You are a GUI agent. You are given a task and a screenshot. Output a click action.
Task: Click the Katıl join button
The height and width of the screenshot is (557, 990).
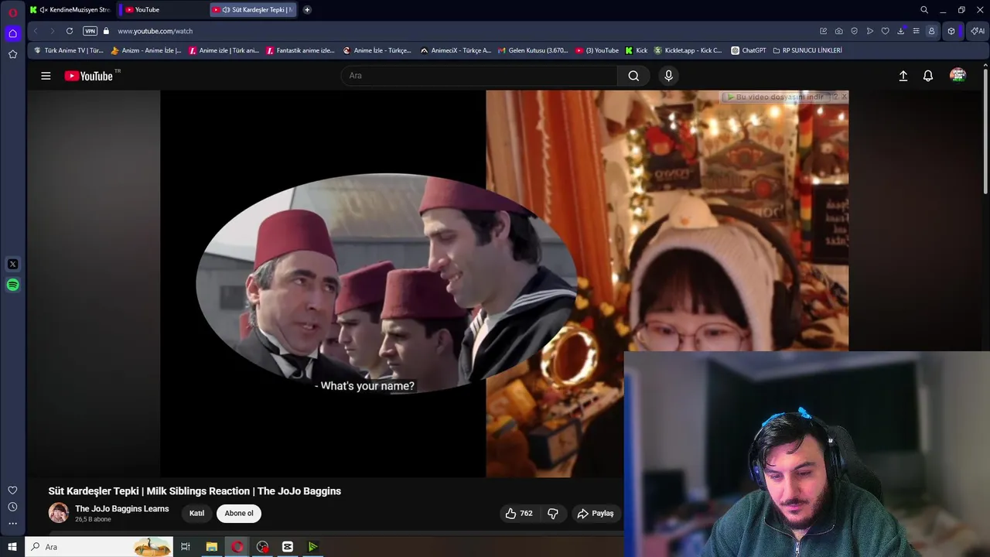[x=197, y=513]
